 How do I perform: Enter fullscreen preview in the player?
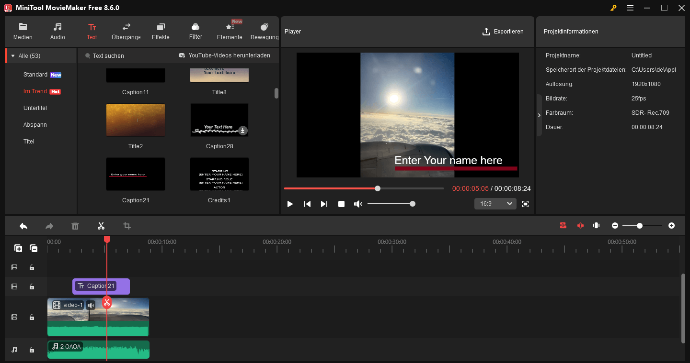pyautogui.click(x=525, y=204)
